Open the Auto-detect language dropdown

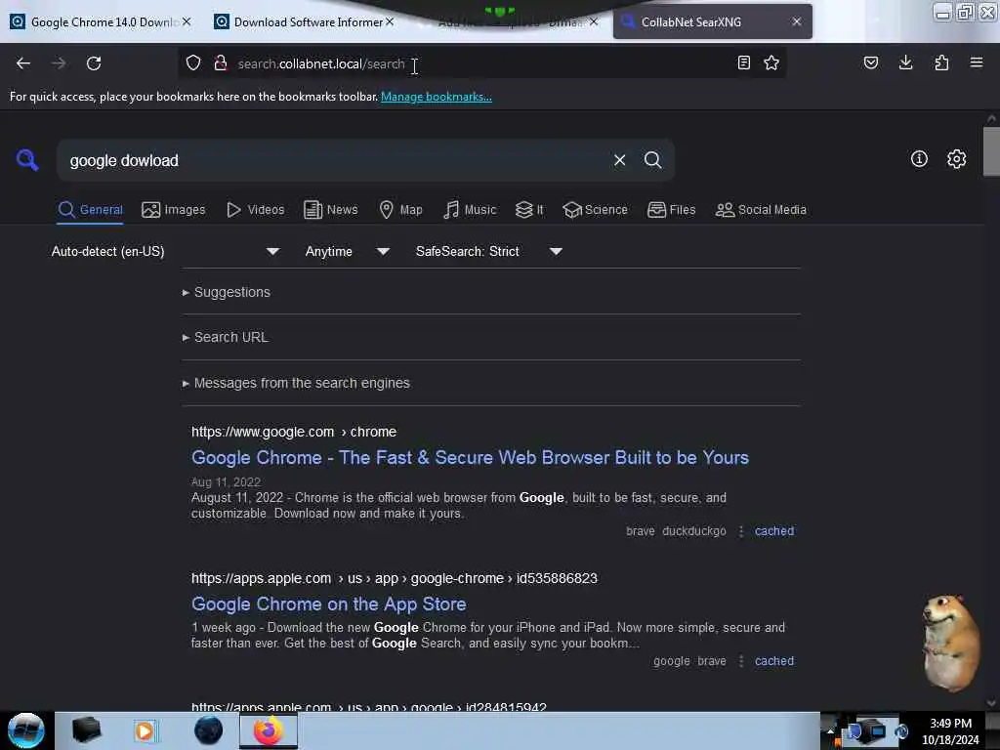165,251
